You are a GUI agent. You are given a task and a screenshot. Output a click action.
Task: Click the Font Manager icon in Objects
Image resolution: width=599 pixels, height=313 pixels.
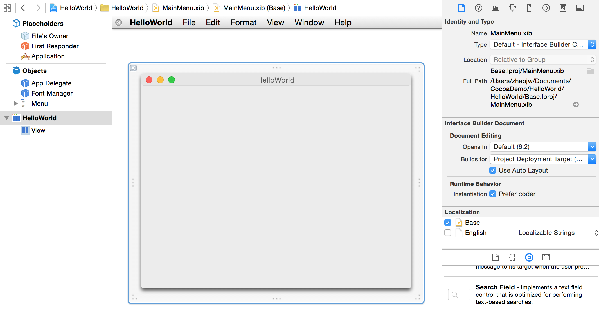25,93
